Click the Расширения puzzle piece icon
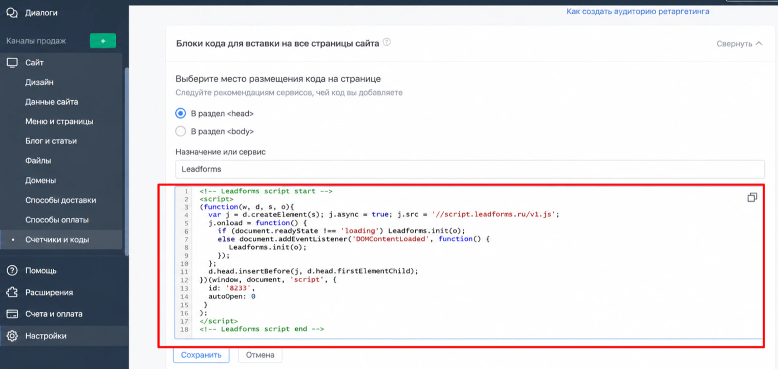The image size is (778, 369). point(12,292)
